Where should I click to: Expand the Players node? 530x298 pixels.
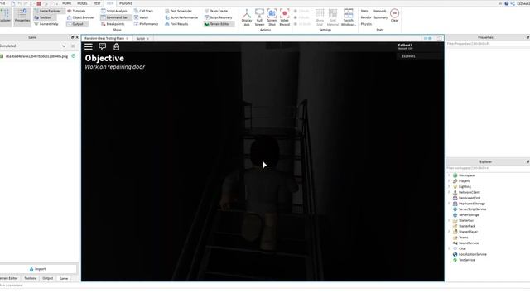[449, 180]
